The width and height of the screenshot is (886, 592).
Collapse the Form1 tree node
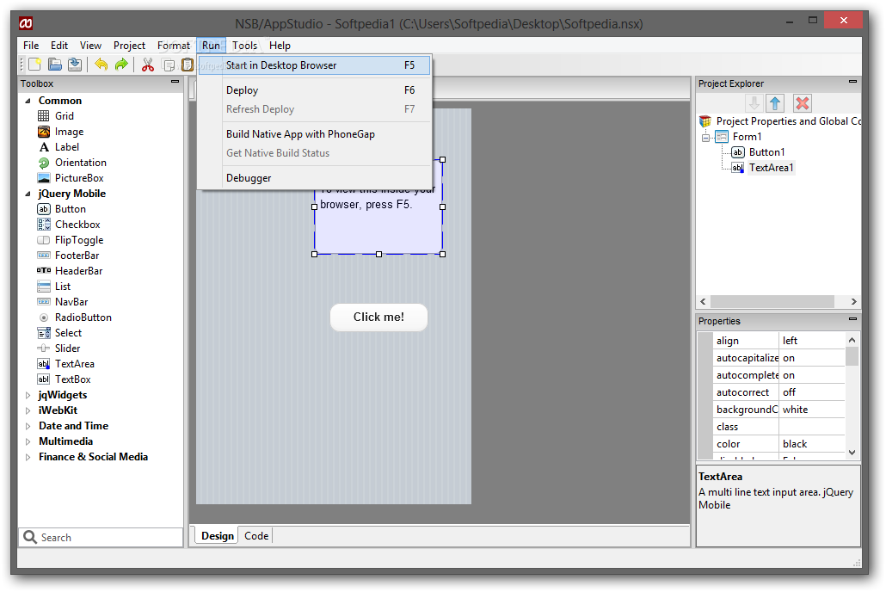click(x=705, y=138)
